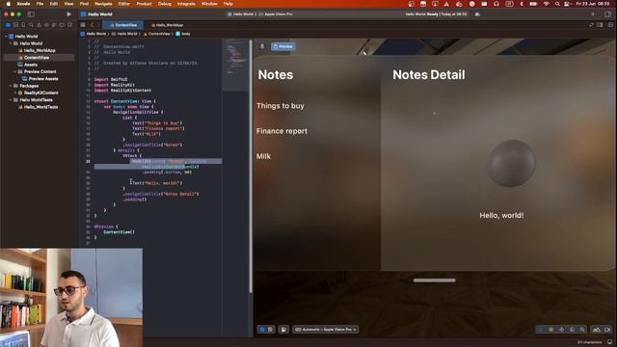Select the Report navigator icon
The image size is (617, 347).
69,25
